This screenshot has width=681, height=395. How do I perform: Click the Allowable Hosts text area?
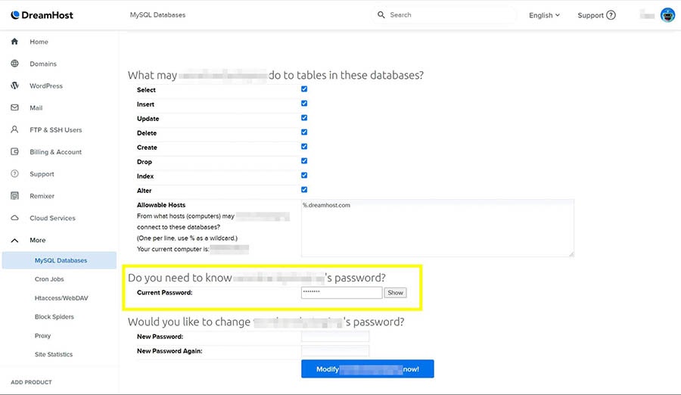pos(437,228)
